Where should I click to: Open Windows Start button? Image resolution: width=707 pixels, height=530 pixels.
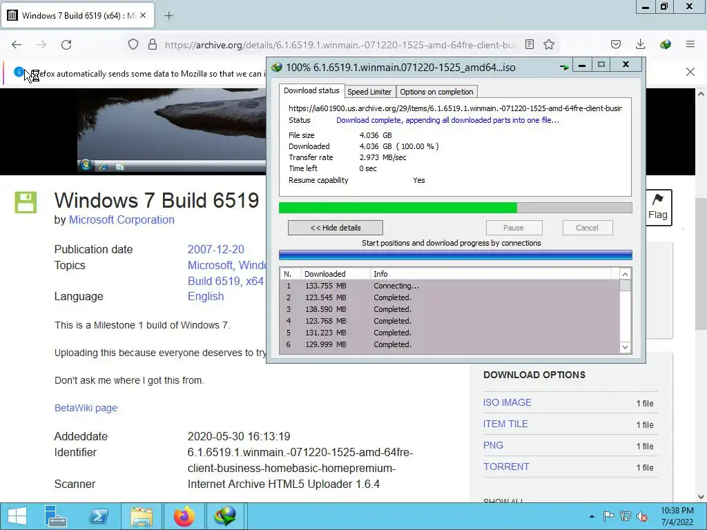pos(17,516)
